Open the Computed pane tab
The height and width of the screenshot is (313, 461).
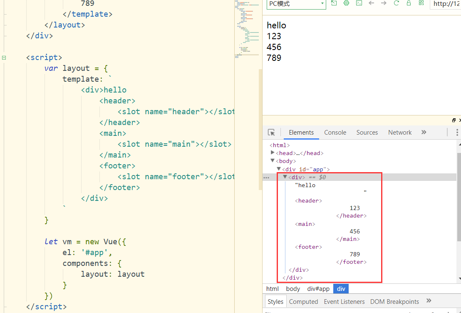pyautogui.click(x=303, y=302)
